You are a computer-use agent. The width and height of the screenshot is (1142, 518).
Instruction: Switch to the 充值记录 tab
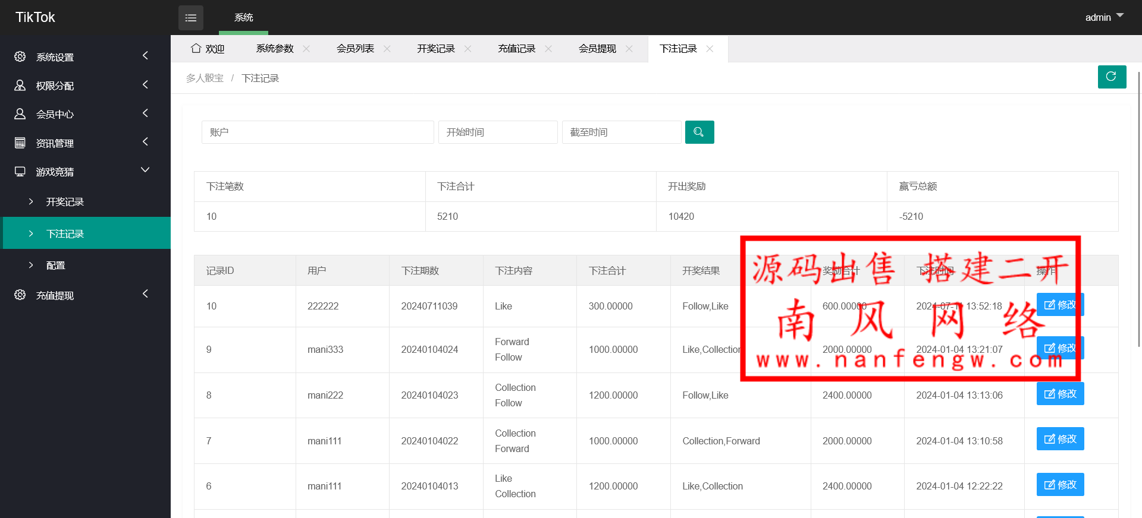[516, 49]
